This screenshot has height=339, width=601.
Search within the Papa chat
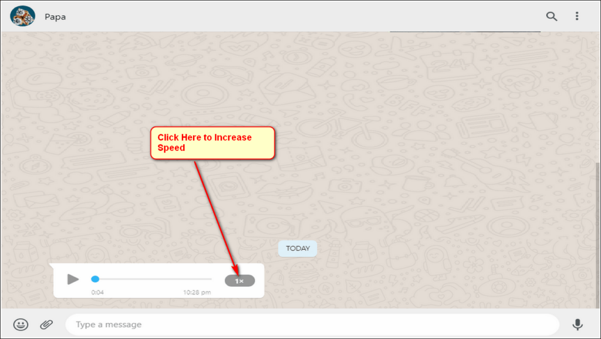click(x=552, y=16)
